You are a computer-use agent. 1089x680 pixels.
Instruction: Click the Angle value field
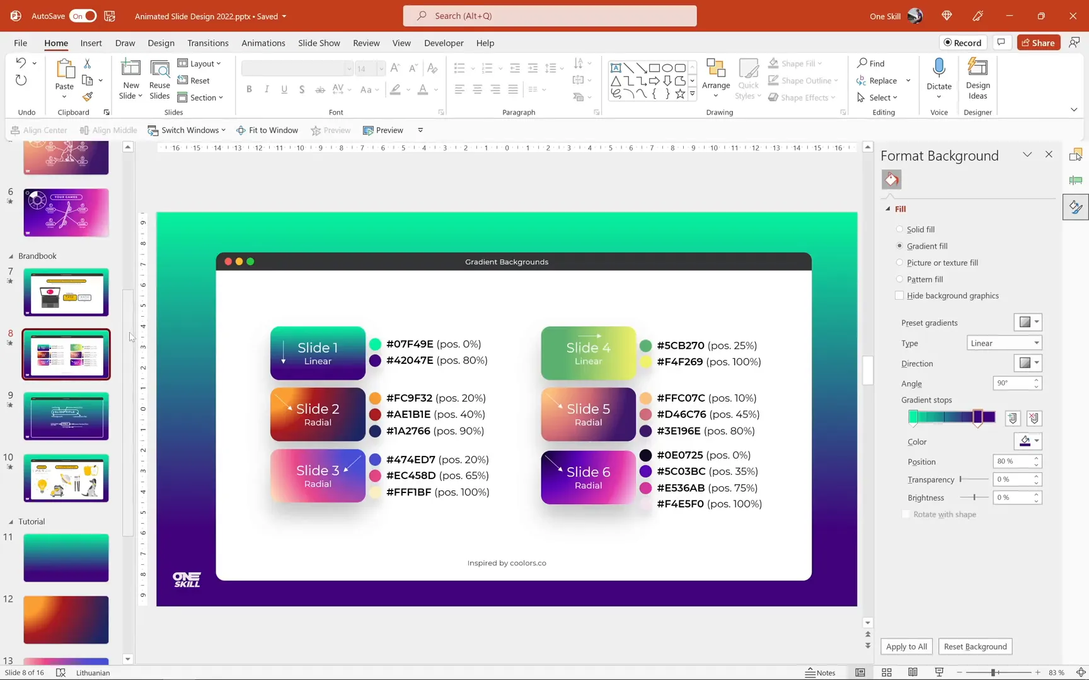click(1017, 383)
